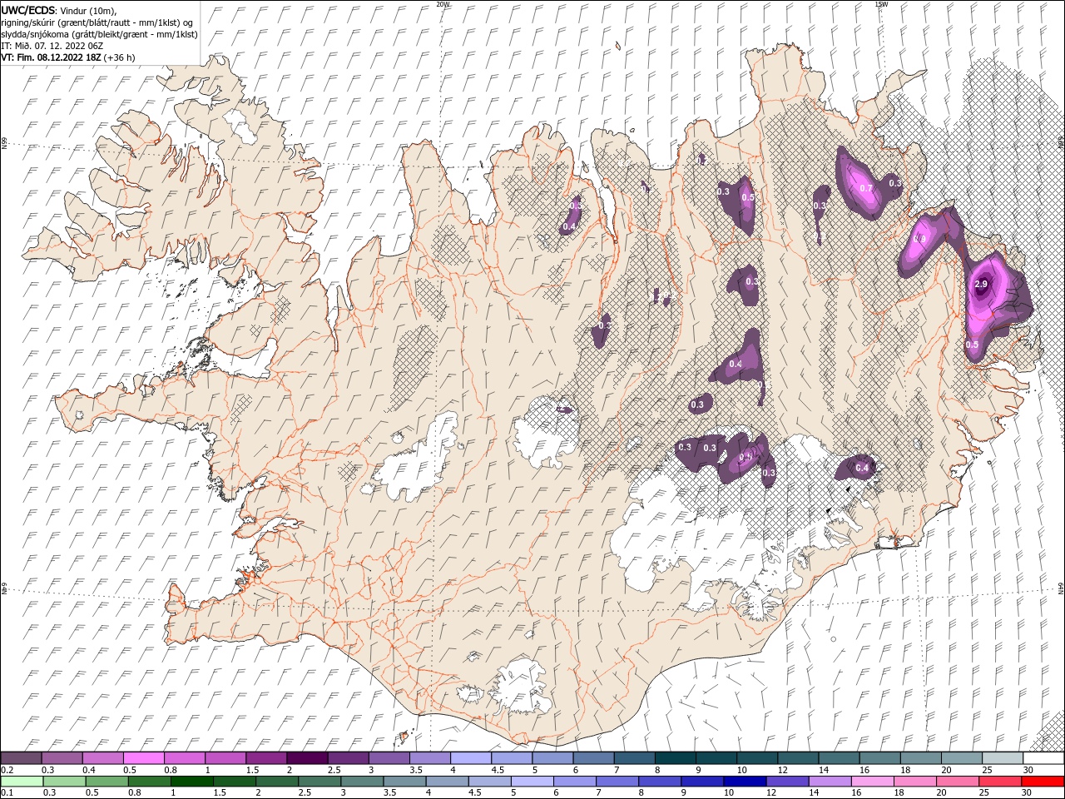Click the bright pink 0.5–0.8 swatch in the upper legend

(143, 758)
